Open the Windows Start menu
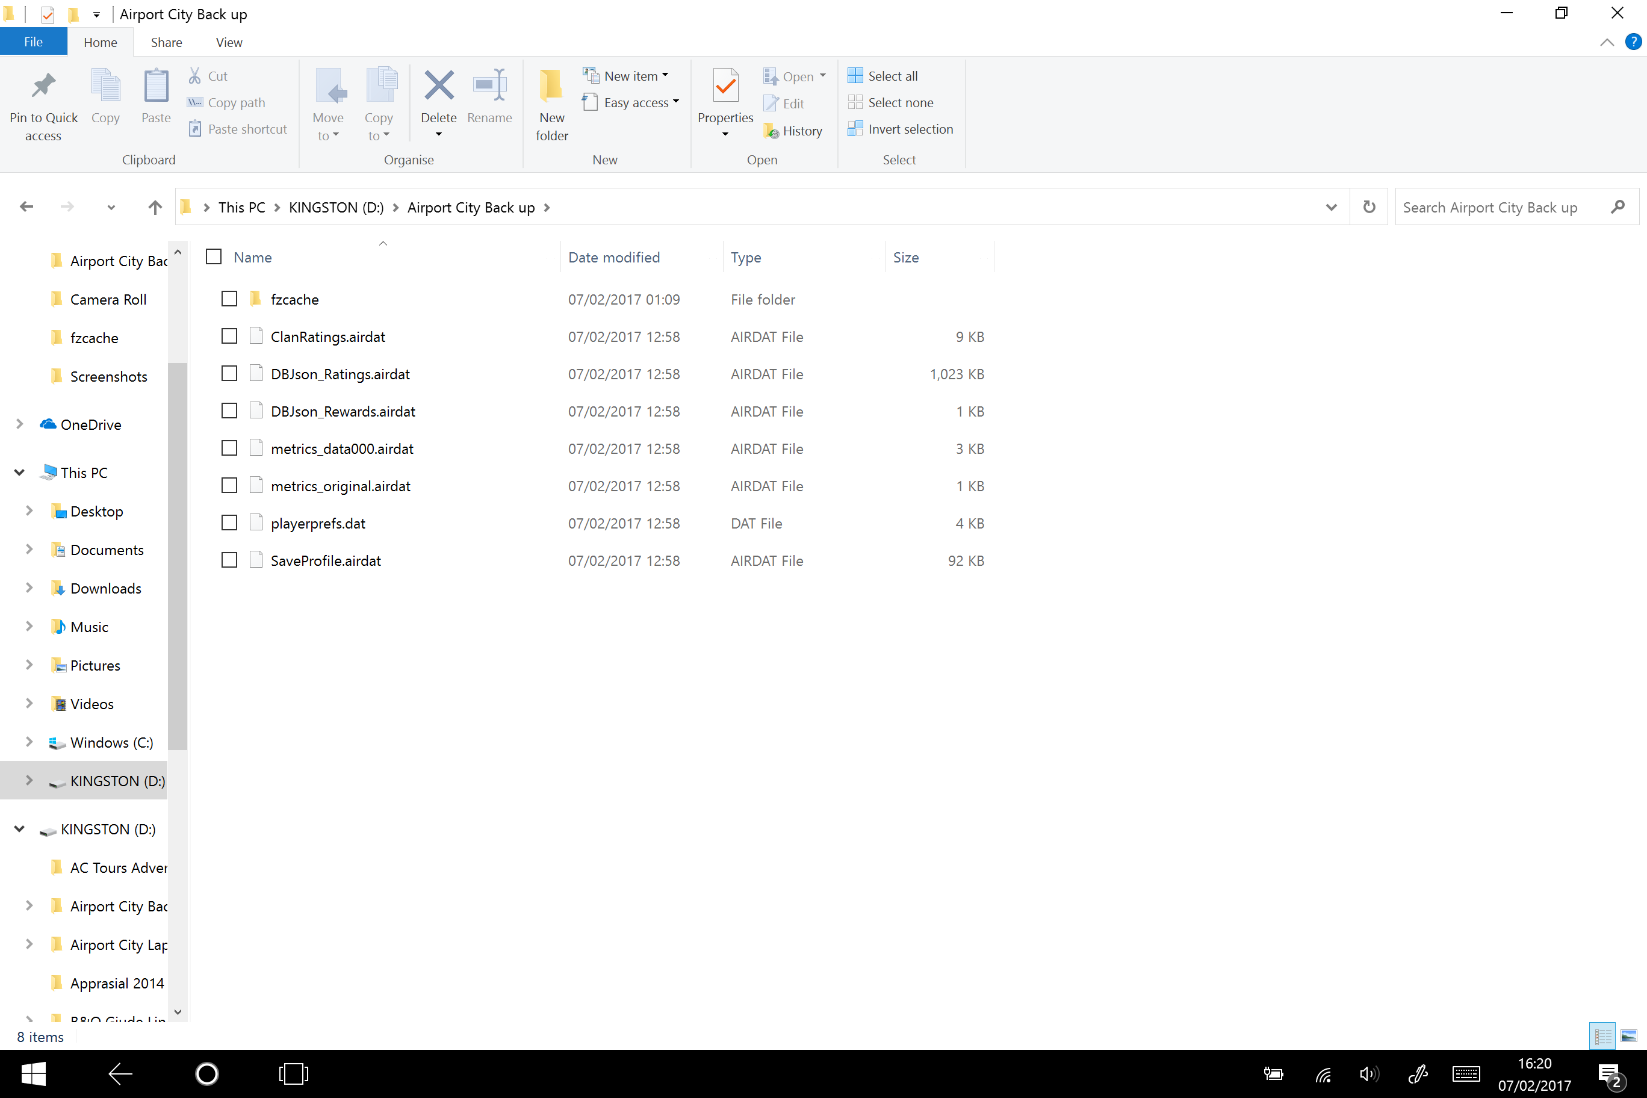The height and width of the screenshot is (1098, 1647). pyautogui.click(x=33, y=1073)
